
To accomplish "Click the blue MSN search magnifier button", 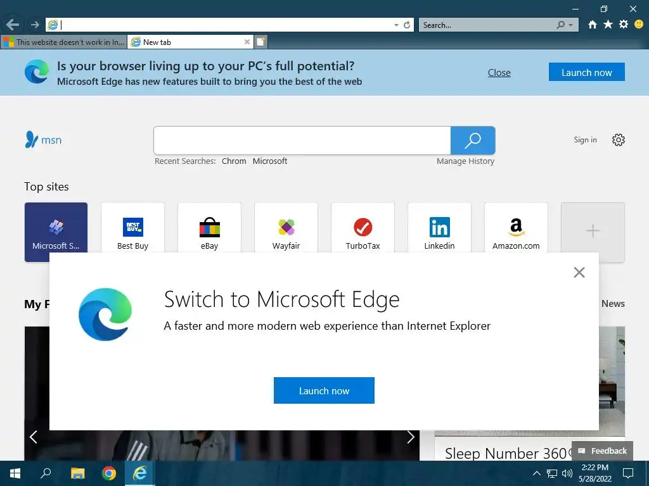I will click(x=473, y=140).
